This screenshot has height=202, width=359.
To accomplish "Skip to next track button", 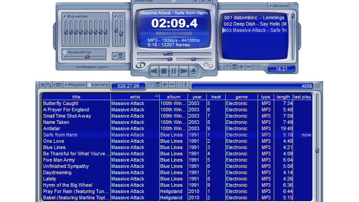I will pos(184,71).
